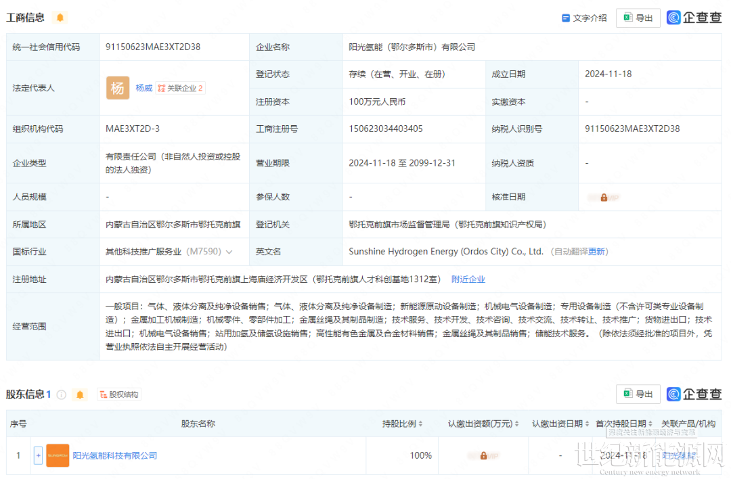This screenshot has height=479, width=731.
Task: Click the VIP lock icon for 核准日期
Action: coord(604,198)
